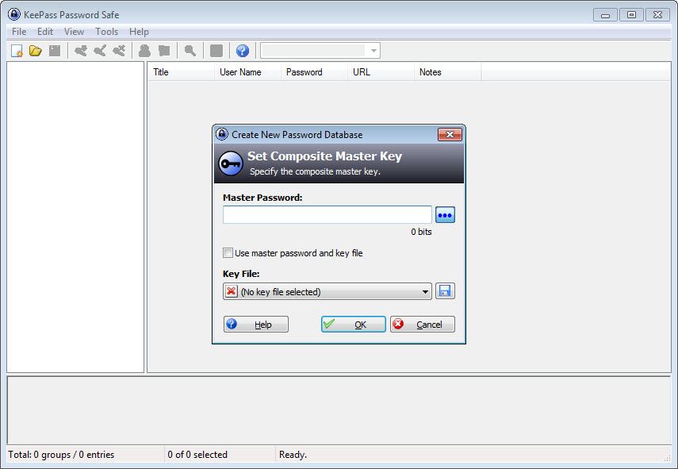Focus the Master Password input field
Viewport: 678px width, 469px height.
[328, 215]
